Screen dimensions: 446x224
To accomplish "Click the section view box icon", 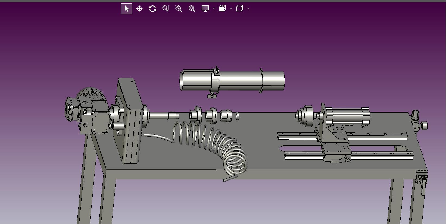I will [223, 9].
